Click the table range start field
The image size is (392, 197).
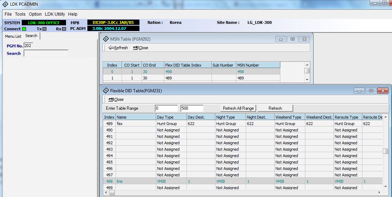point(166,108)
